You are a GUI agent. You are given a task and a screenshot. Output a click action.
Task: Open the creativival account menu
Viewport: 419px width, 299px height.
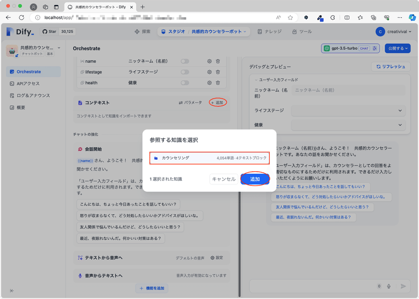point(393,31)
